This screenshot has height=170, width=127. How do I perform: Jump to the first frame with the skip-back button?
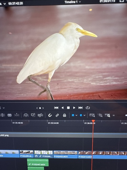pos(56,108)
